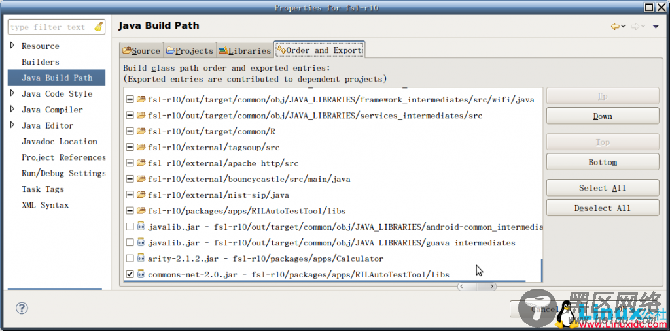Viewport: 670px width, 331px height.
Task: Open Project References page
Action: coord(63,157)
